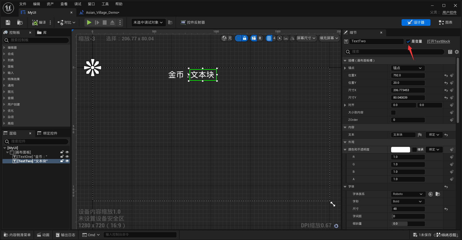Click the find debug object icon
Screen dimensions: 462x240
tap(170, 23)
